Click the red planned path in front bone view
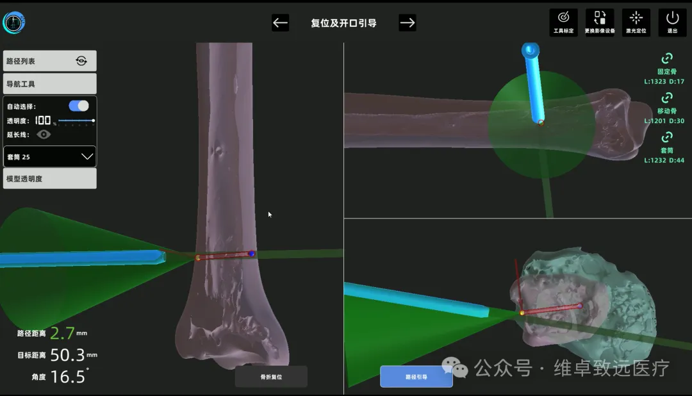692x396 pixels. click(x=225, y=256)
